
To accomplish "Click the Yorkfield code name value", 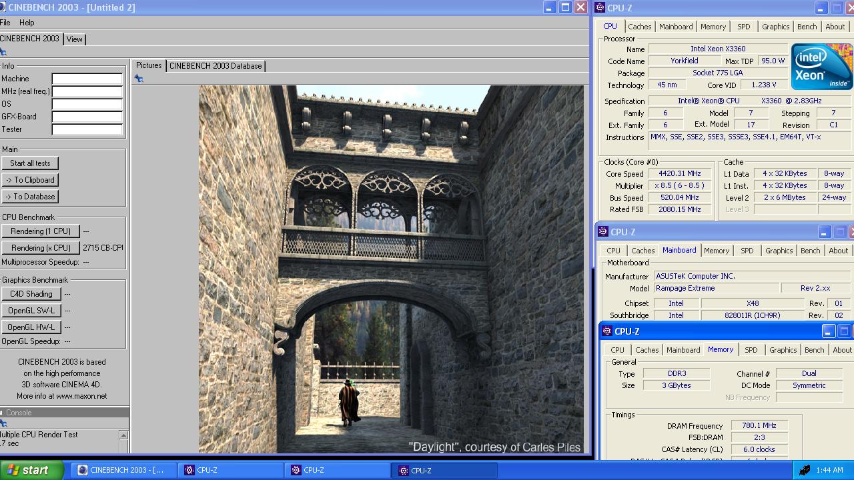I will point(685,61).
